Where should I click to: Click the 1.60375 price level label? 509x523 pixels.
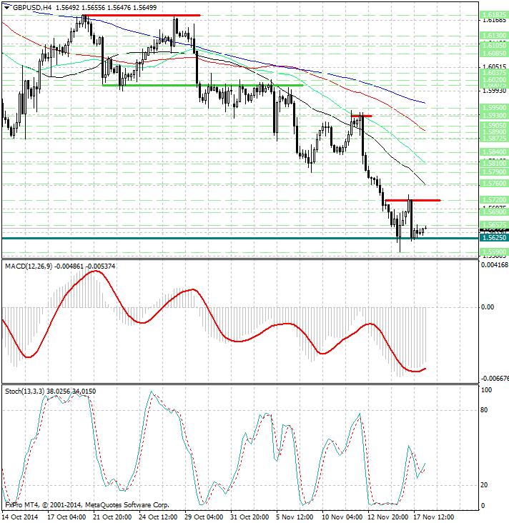pos(494,72)
